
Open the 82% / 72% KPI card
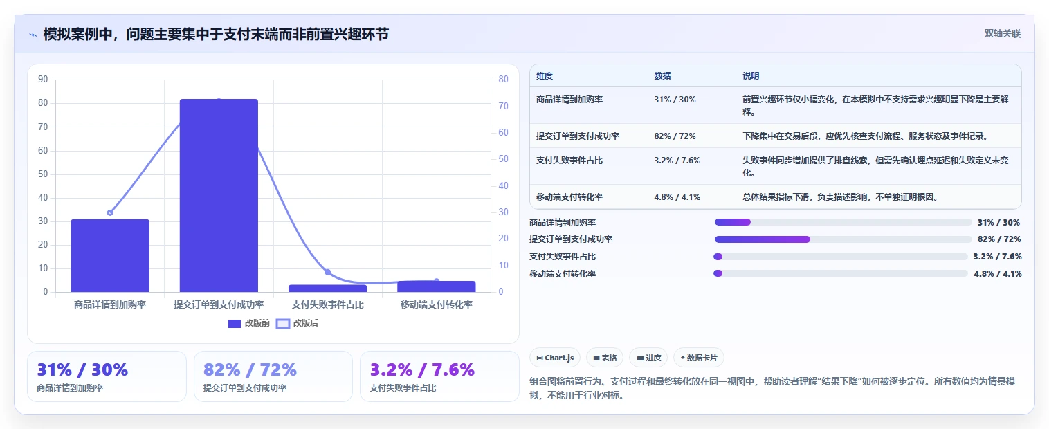pos(273,376)
